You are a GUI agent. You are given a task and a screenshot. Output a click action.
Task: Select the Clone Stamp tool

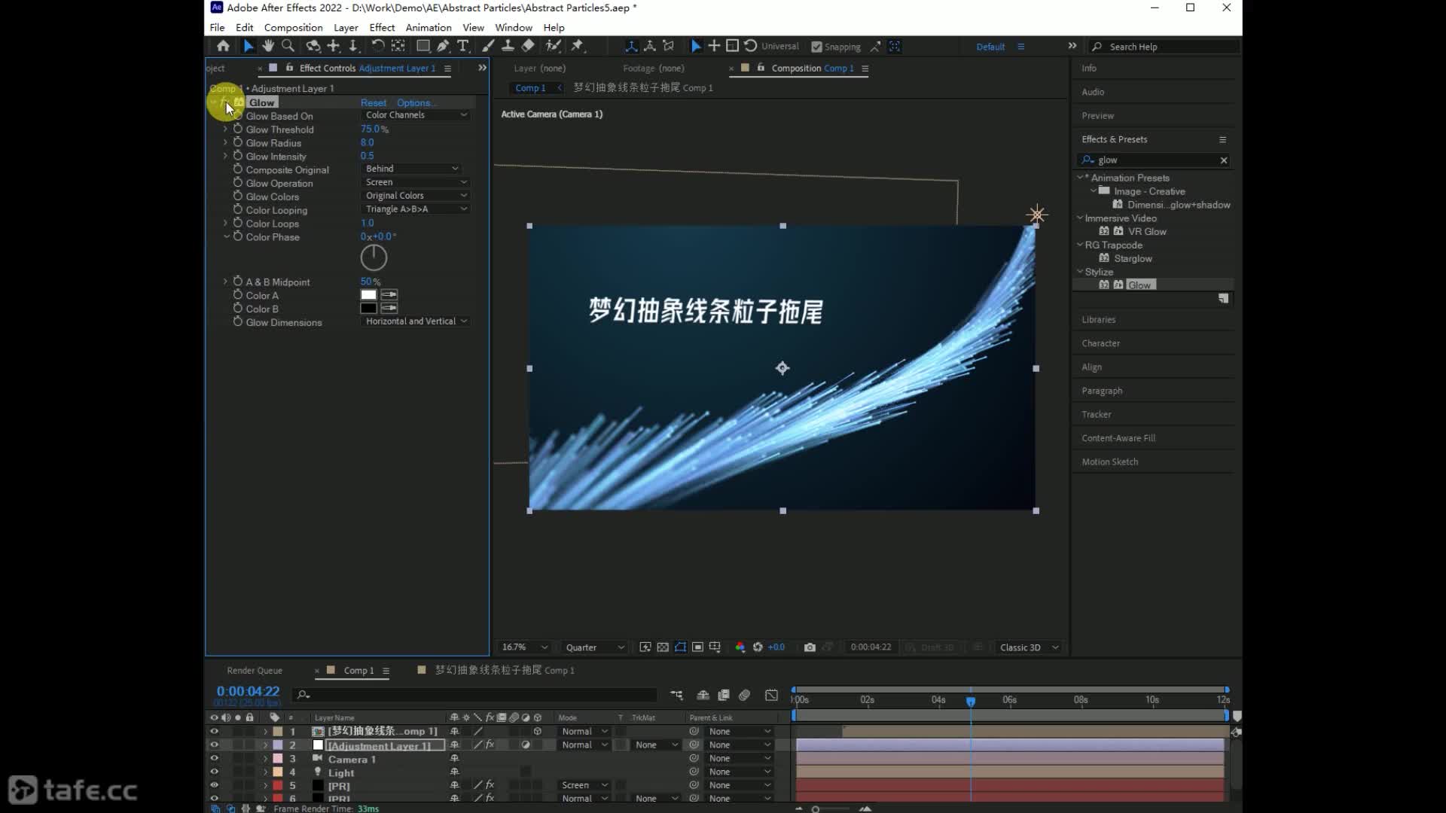[x=508, y=46]
